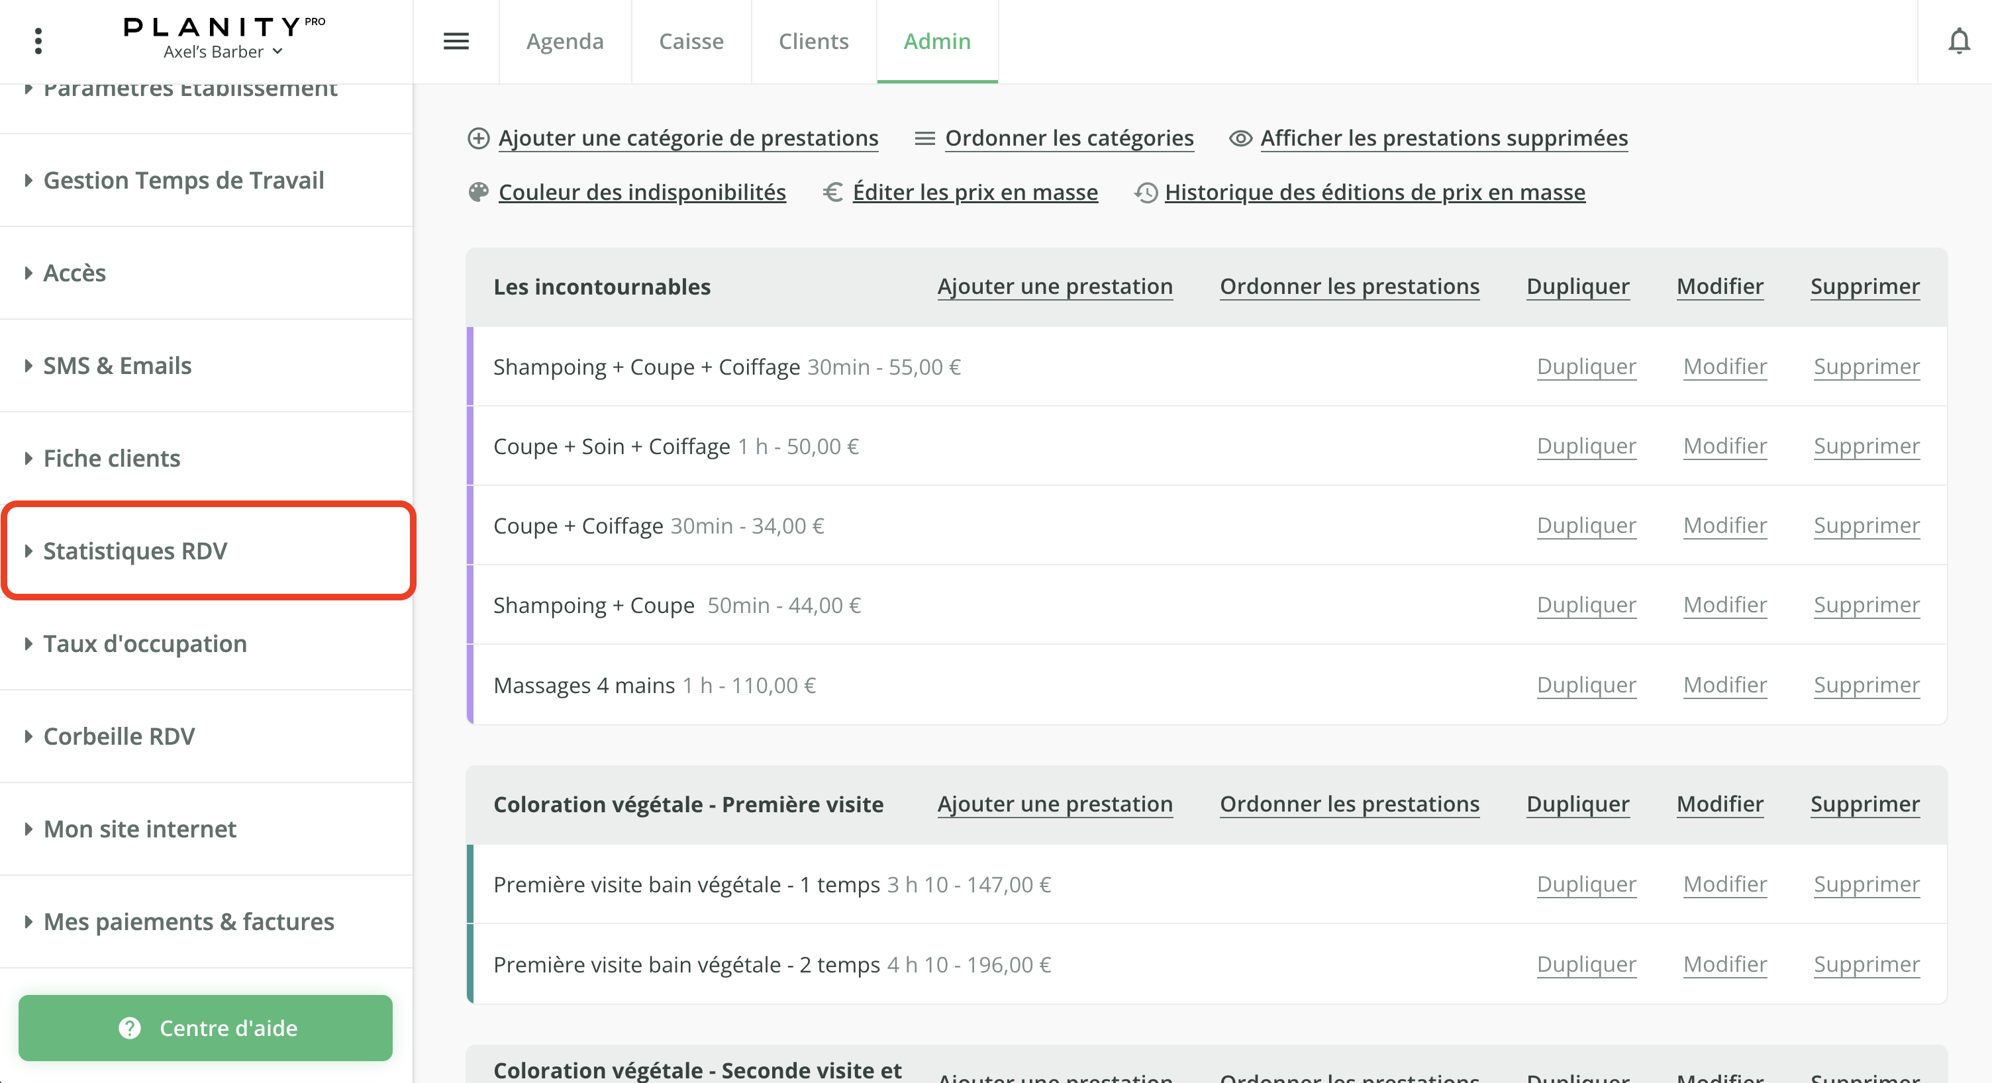Click Ajouter une prestation in Les incontournables

[1055, 286]
